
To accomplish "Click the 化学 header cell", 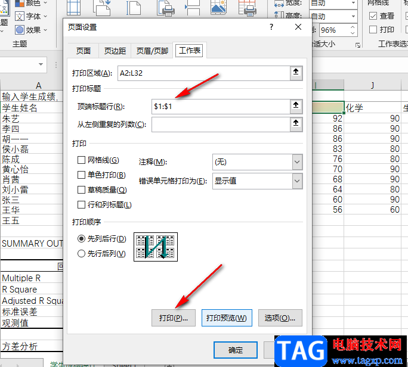I will [372, 108].
